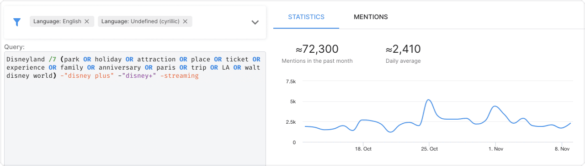Image resolution: width=585 pixels, height=166 pixels.
Task: Click the chart peak near 1. Nov
Action: [495, 106]
